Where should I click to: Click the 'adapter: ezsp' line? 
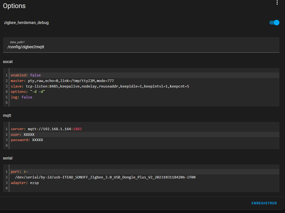pyautogui.click(x=25, y=183)
